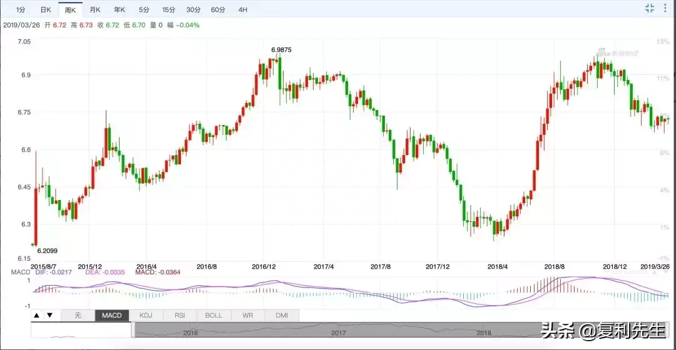The height and width of the screenshot is (350, 676).
Task: Open the 年K yearly chart tab
Action: point(119,10)
